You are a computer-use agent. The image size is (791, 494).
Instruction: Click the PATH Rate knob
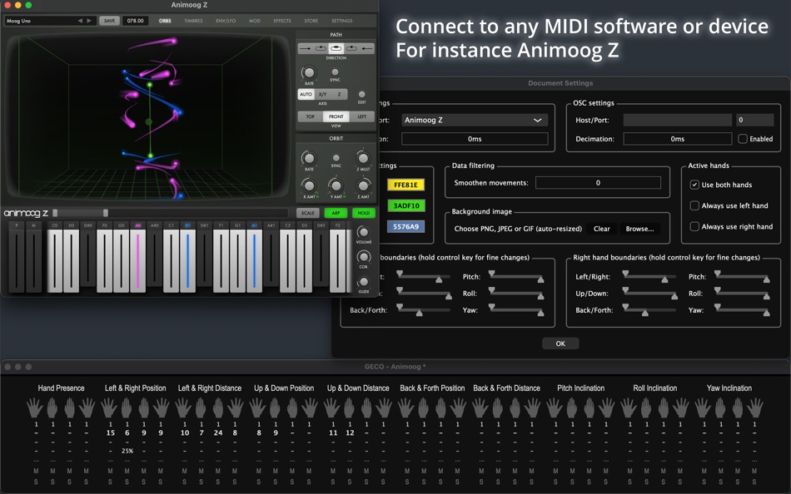pyautogui.click(x=309, y=72)
